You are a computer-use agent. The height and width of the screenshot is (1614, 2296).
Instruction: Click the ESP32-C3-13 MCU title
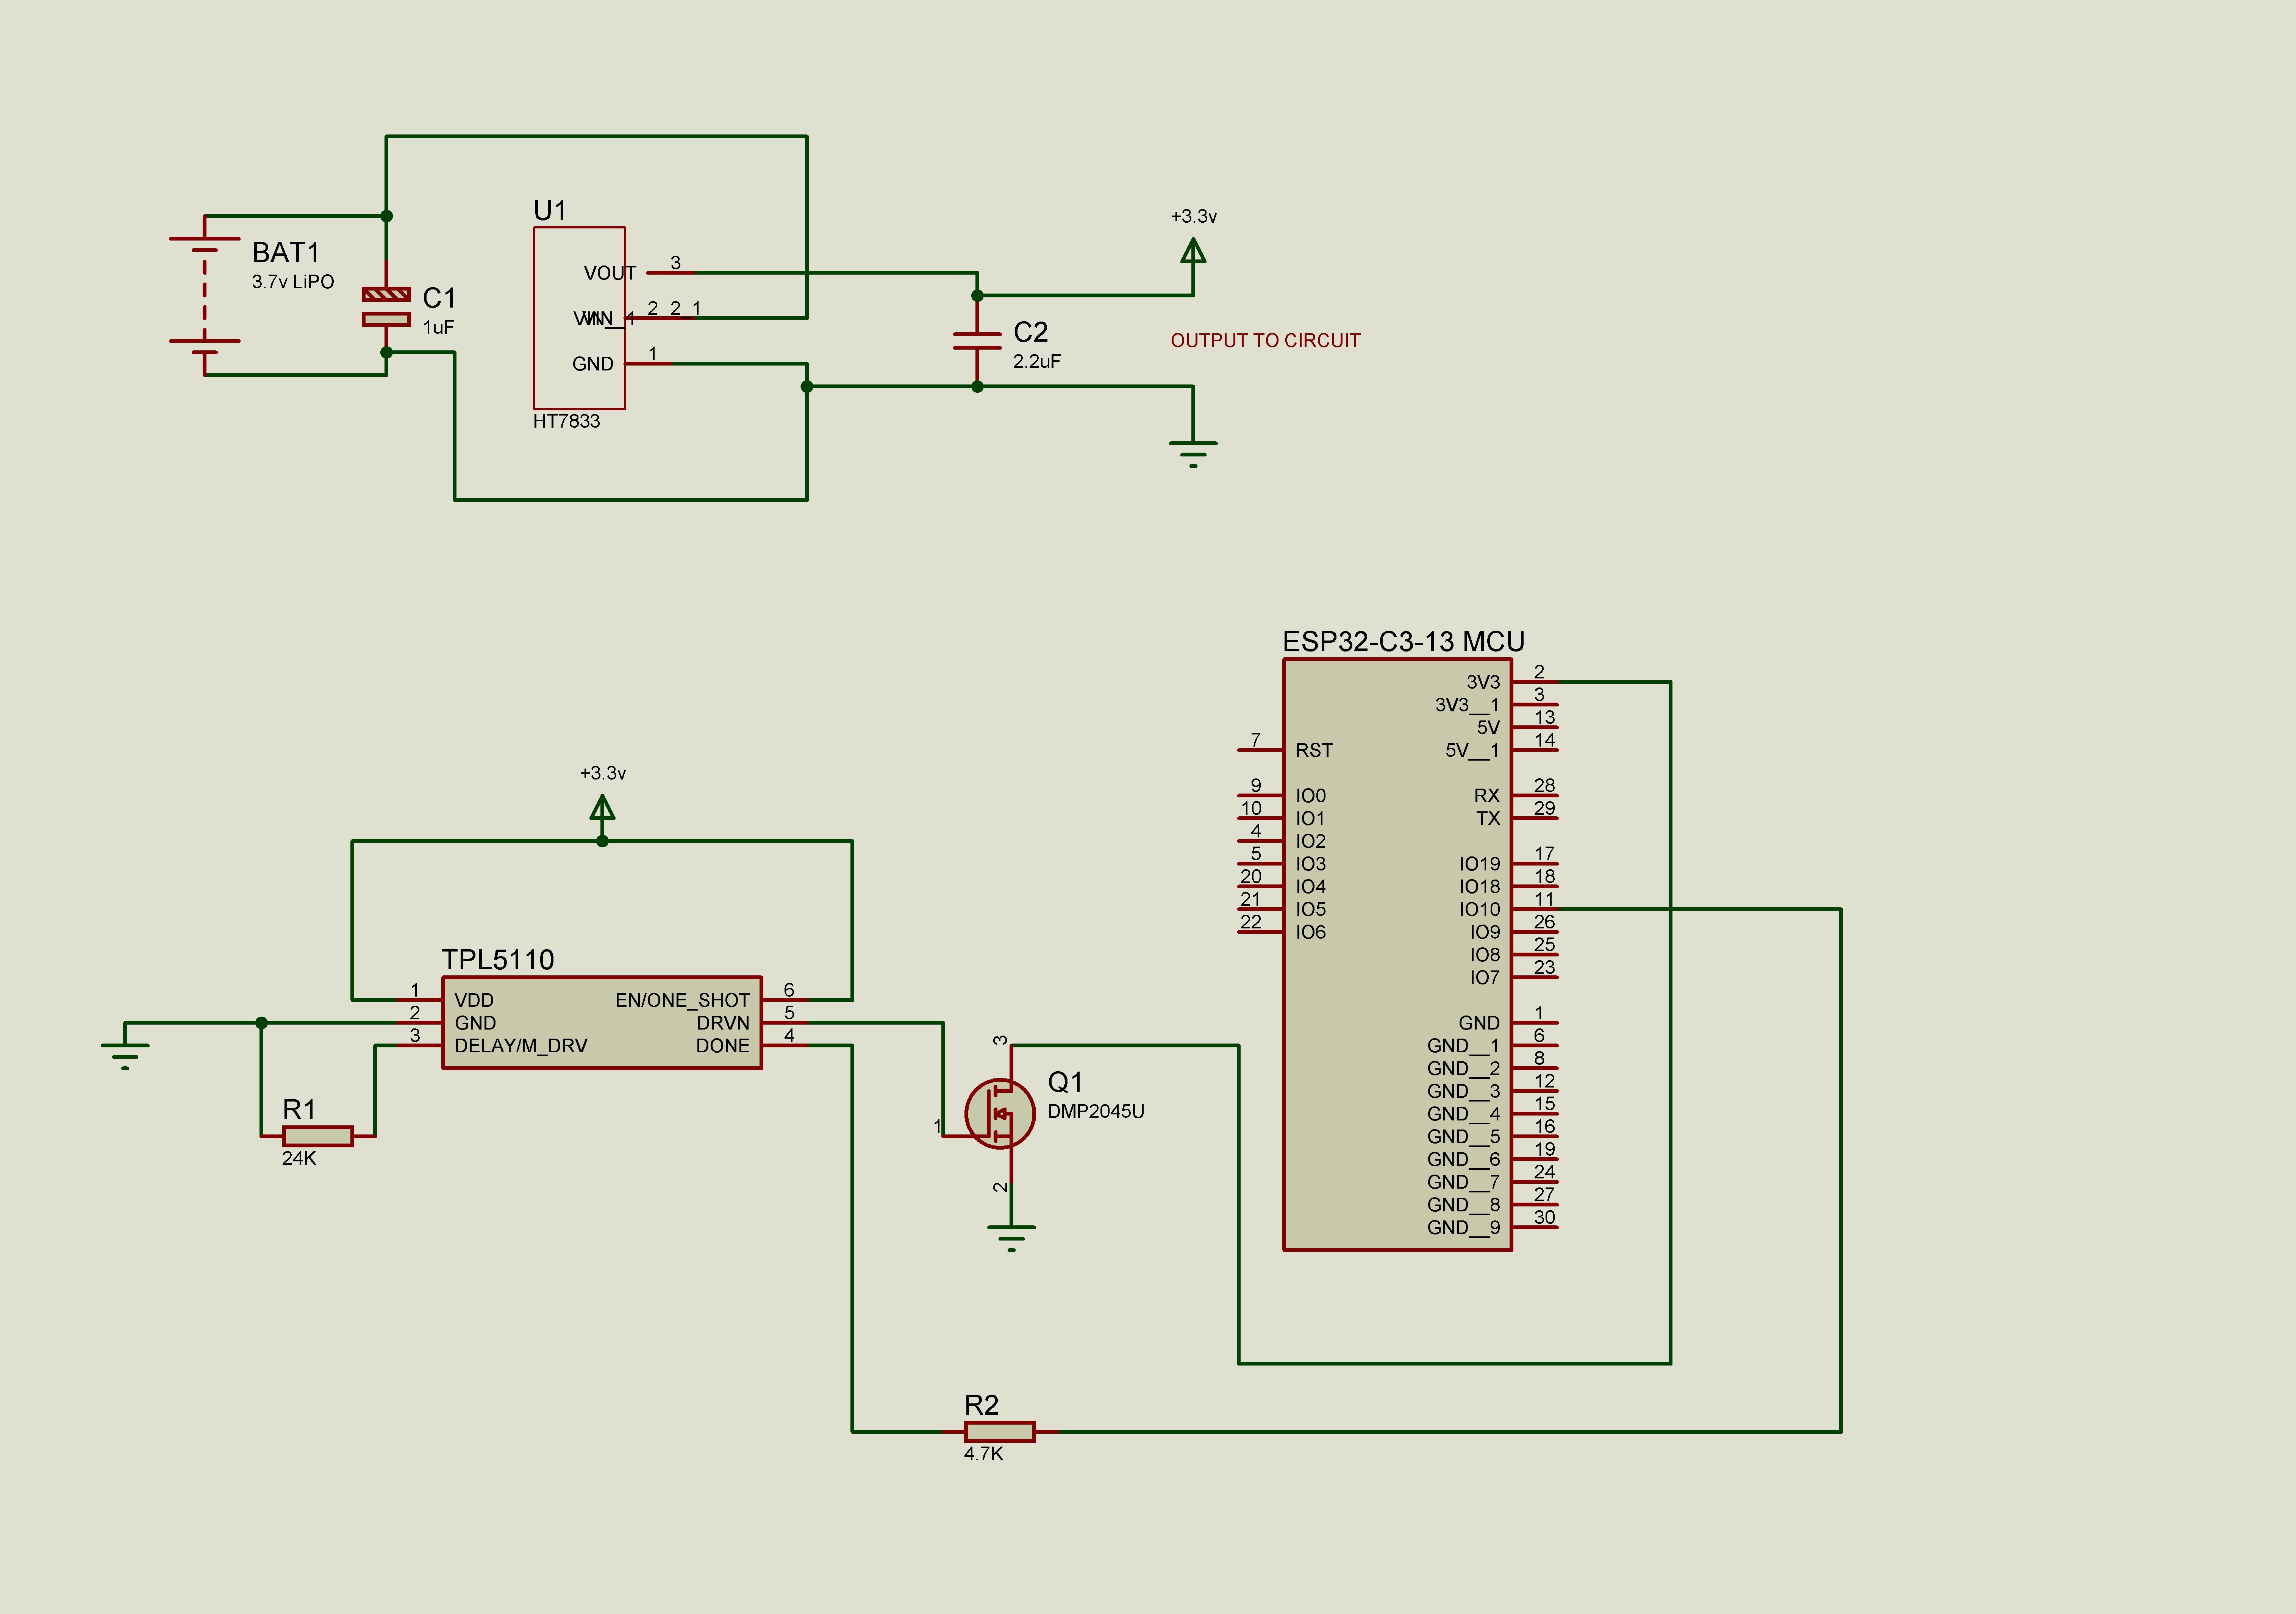click(1404, 642)
